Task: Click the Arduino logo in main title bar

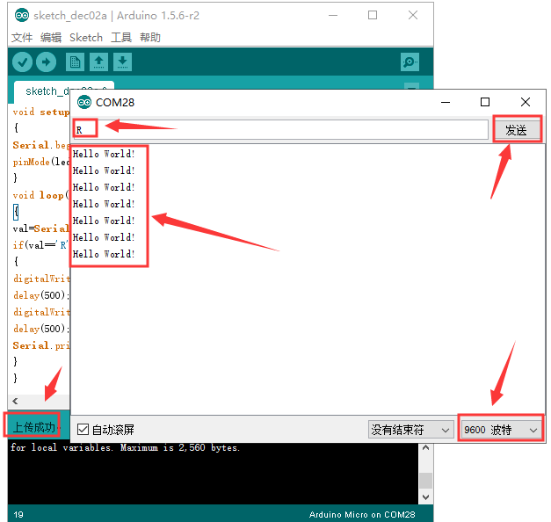Action: [22, 15]
